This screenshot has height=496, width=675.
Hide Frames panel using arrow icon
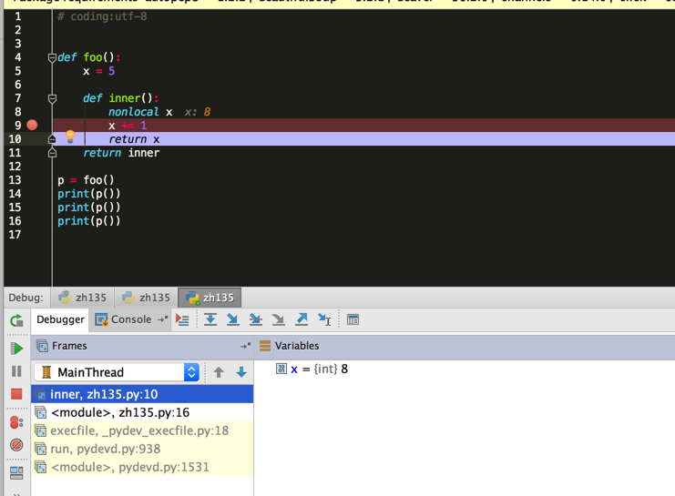click(x=245, y=346)
